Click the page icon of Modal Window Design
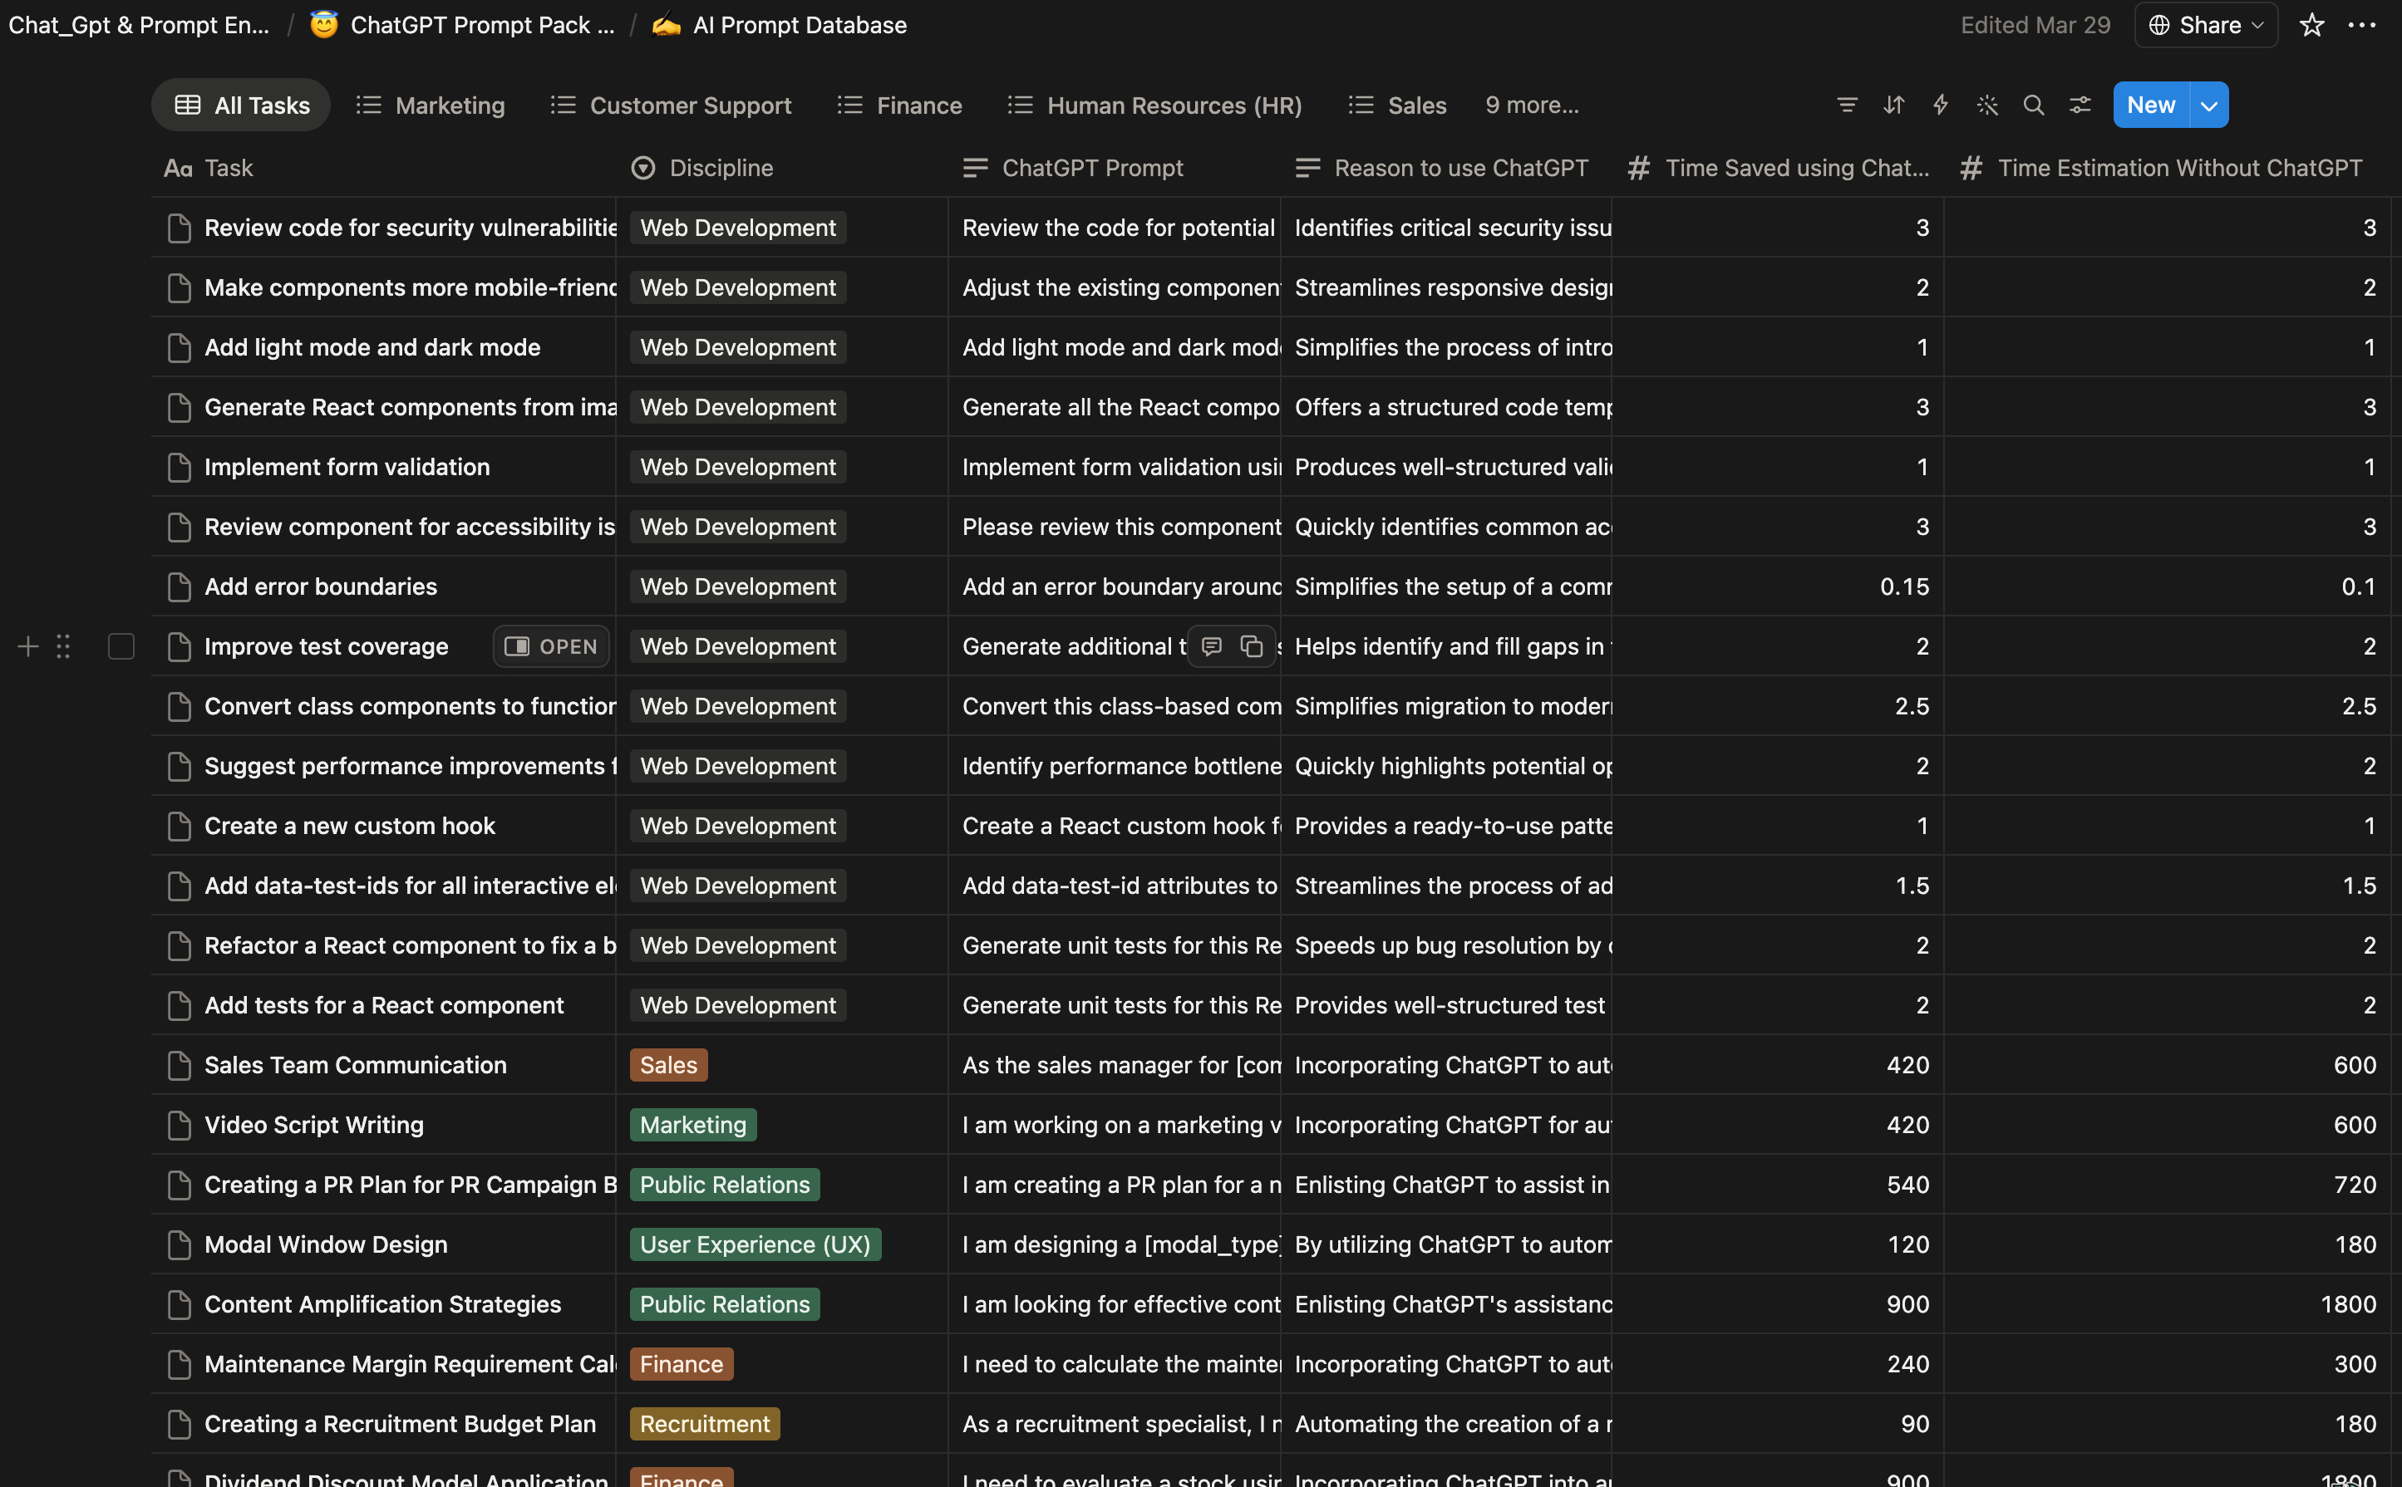 (x=179, y=1245)
